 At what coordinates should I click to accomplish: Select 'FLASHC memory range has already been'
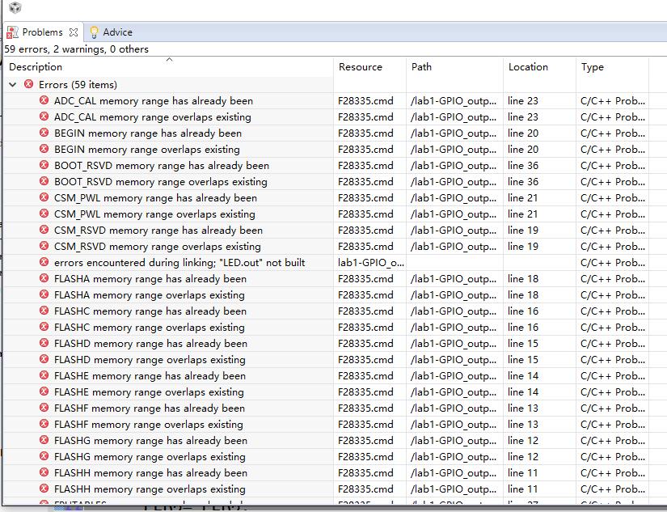point(150,311)
